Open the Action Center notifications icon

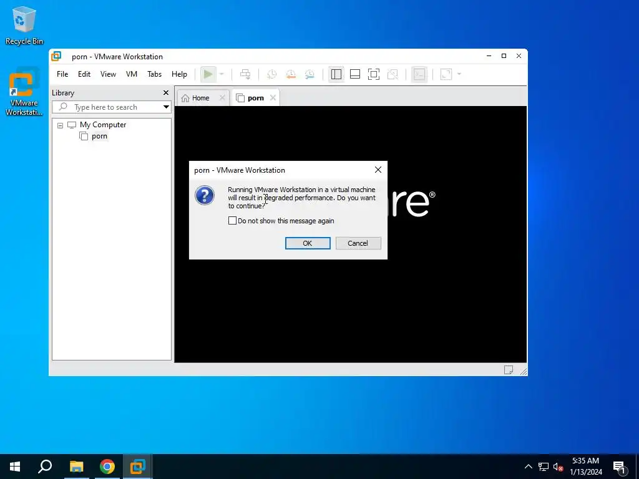pyautogui.click(x=620, y=467)
